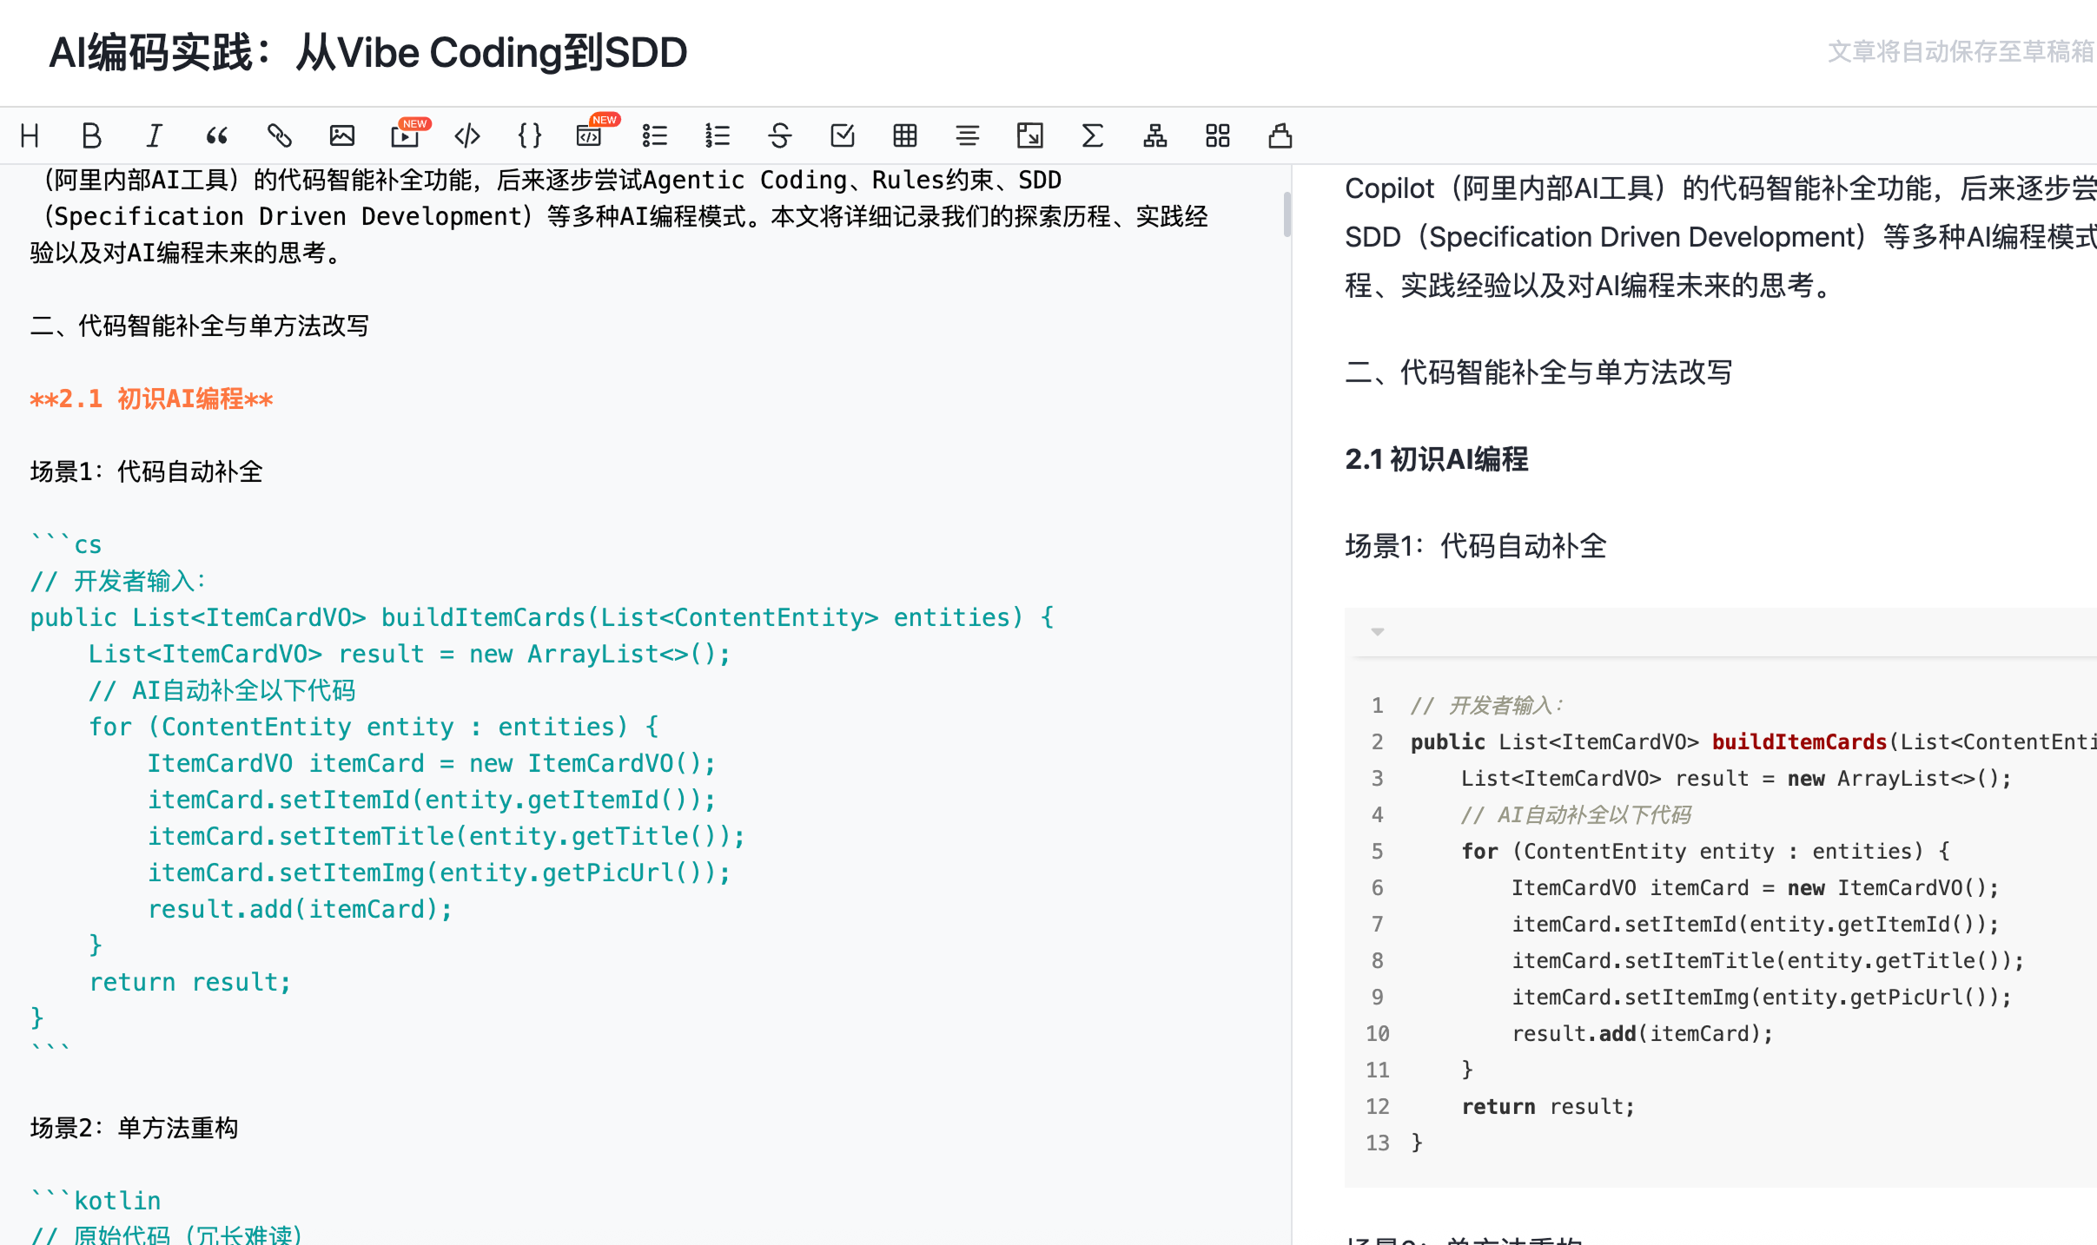Click the editor pane scrollbar

(x=1287, y=214)
